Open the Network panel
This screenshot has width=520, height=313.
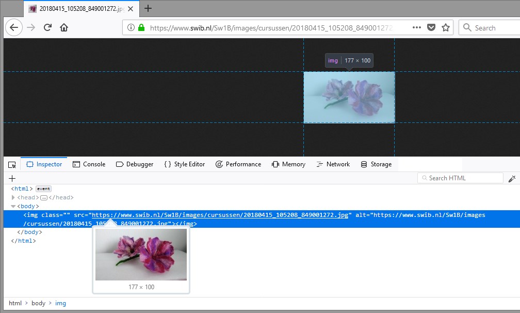[x=333, y=164]
